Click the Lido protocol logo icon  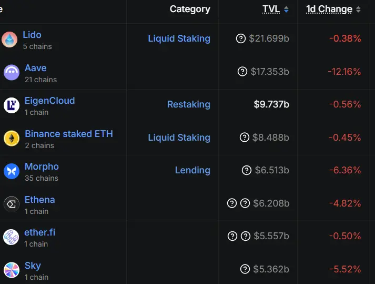tap(9, 40)
